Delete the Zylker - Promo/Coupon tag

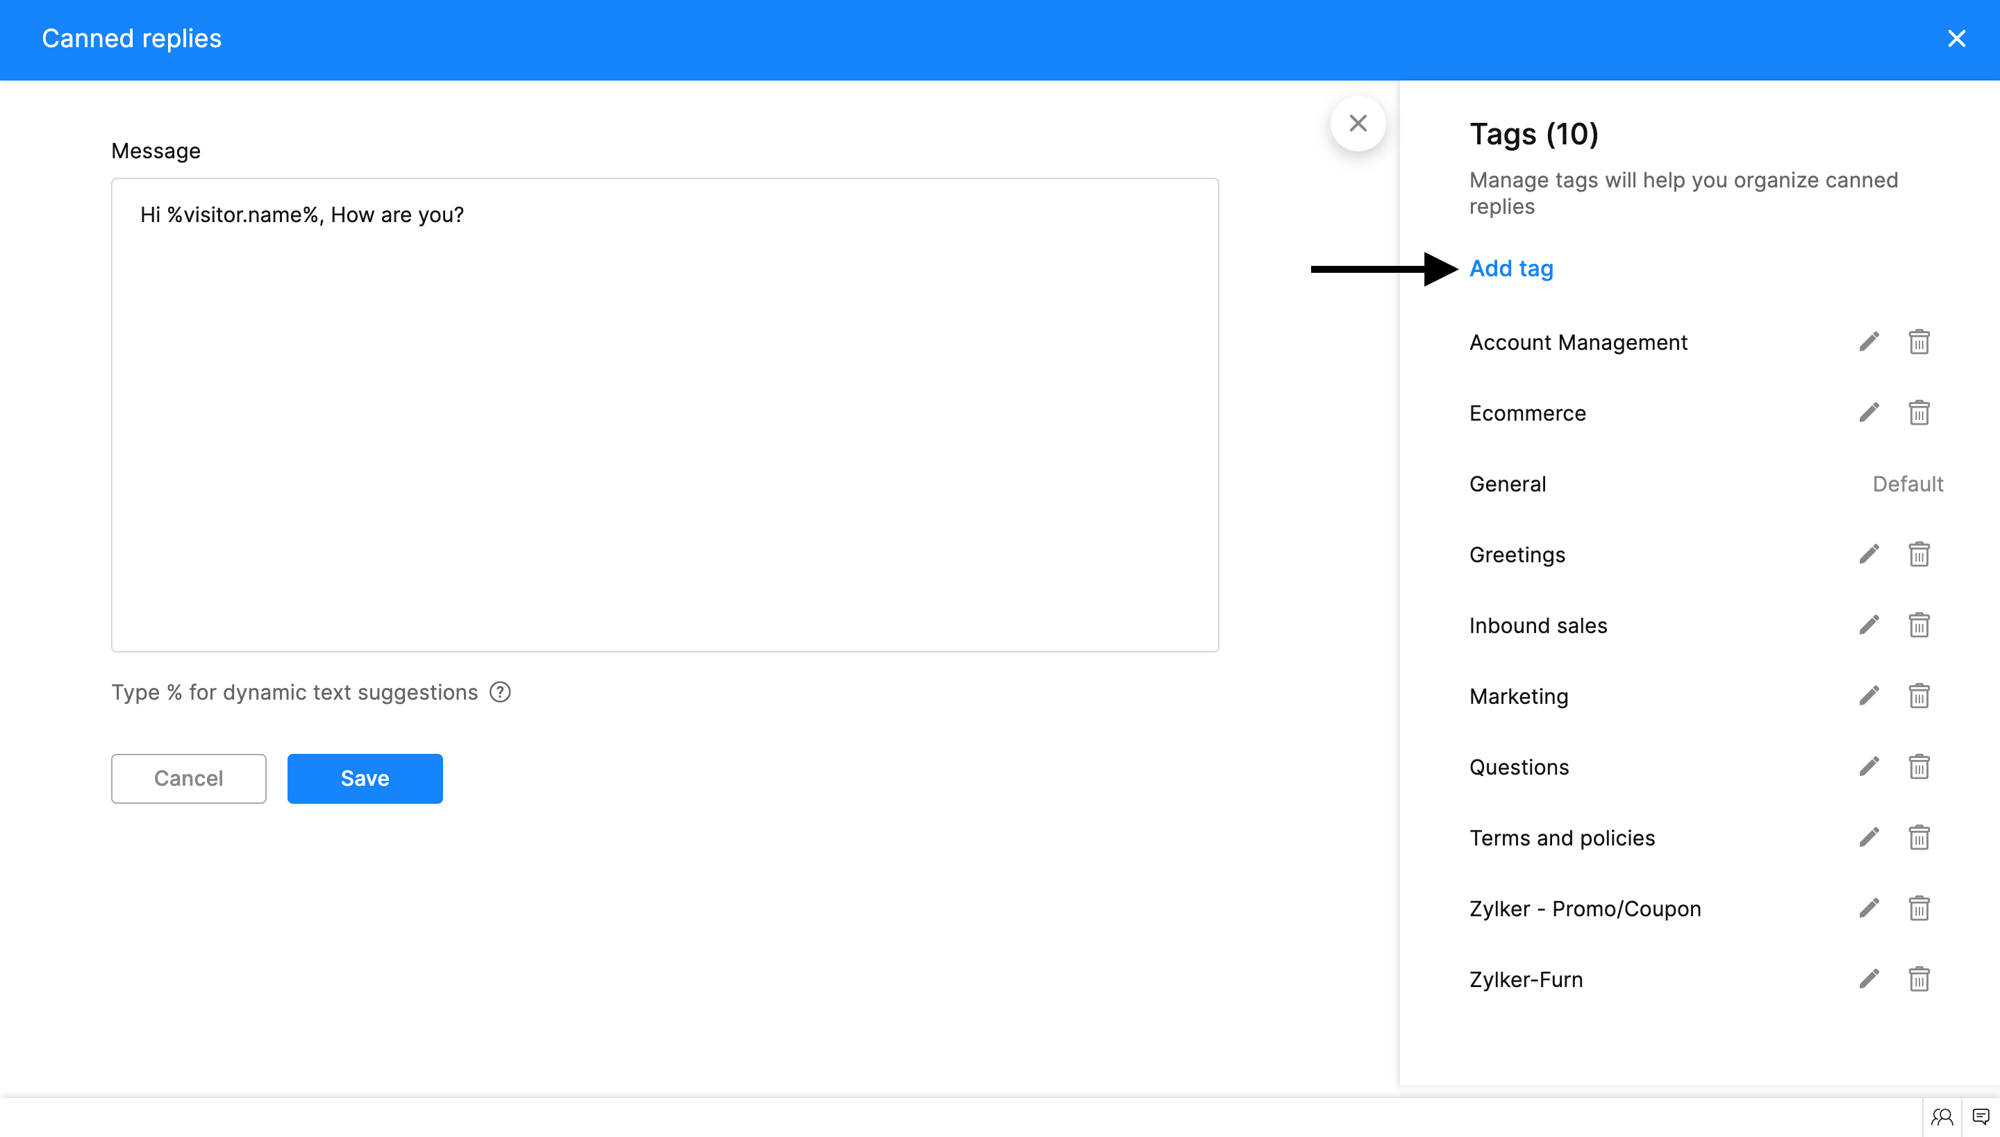coord(1919,908)
